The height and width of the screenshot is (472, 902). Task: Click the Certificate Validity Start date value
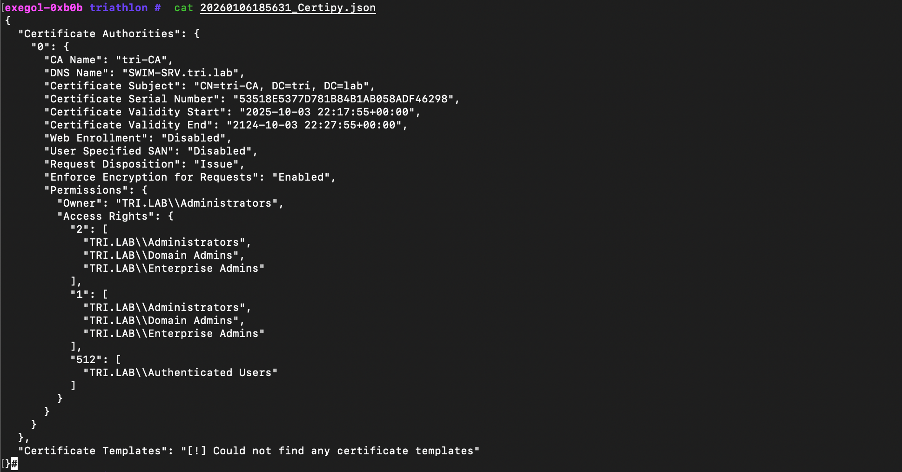(x=327, y=112)
